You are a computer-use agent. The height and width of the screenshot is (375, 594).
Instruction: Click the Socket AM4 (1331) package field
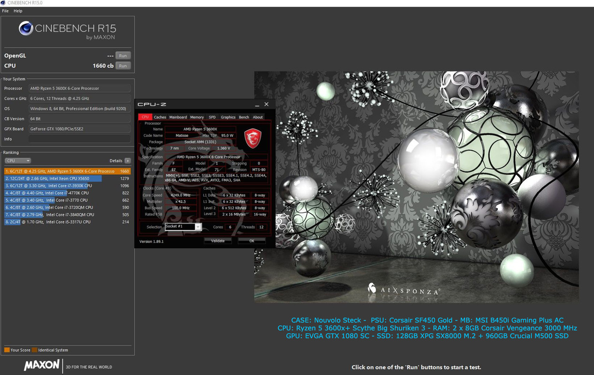199,142
